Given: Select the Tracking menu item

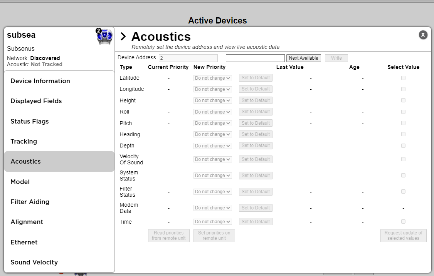Looking at the screenshot, I should pos(59,141).
